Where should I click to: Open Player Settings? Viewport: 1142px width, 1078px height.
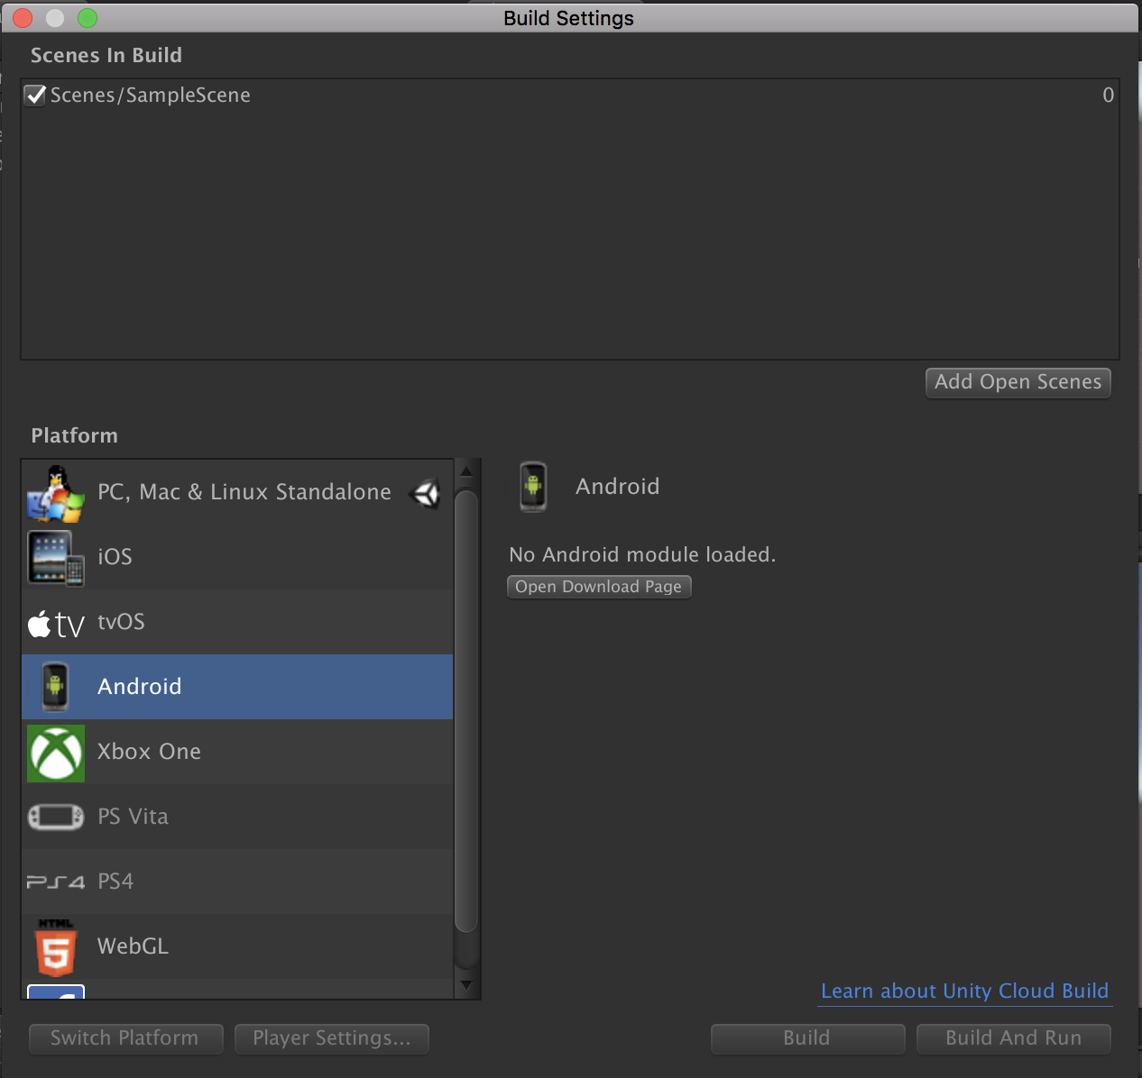click(x=332, y=1038)
